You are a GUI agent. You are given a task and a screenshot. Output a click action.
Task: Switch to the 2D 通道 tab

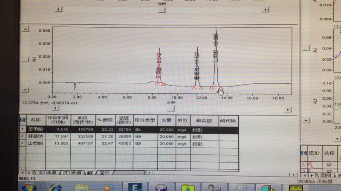coord(72,173)
